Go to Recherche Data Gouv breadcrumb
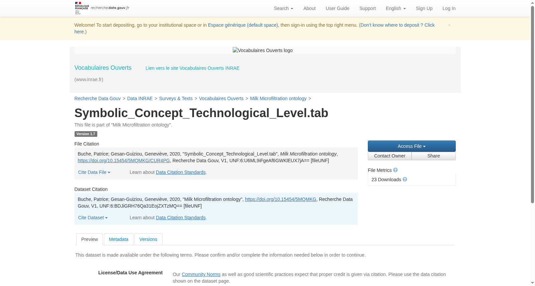 (97, 98)
